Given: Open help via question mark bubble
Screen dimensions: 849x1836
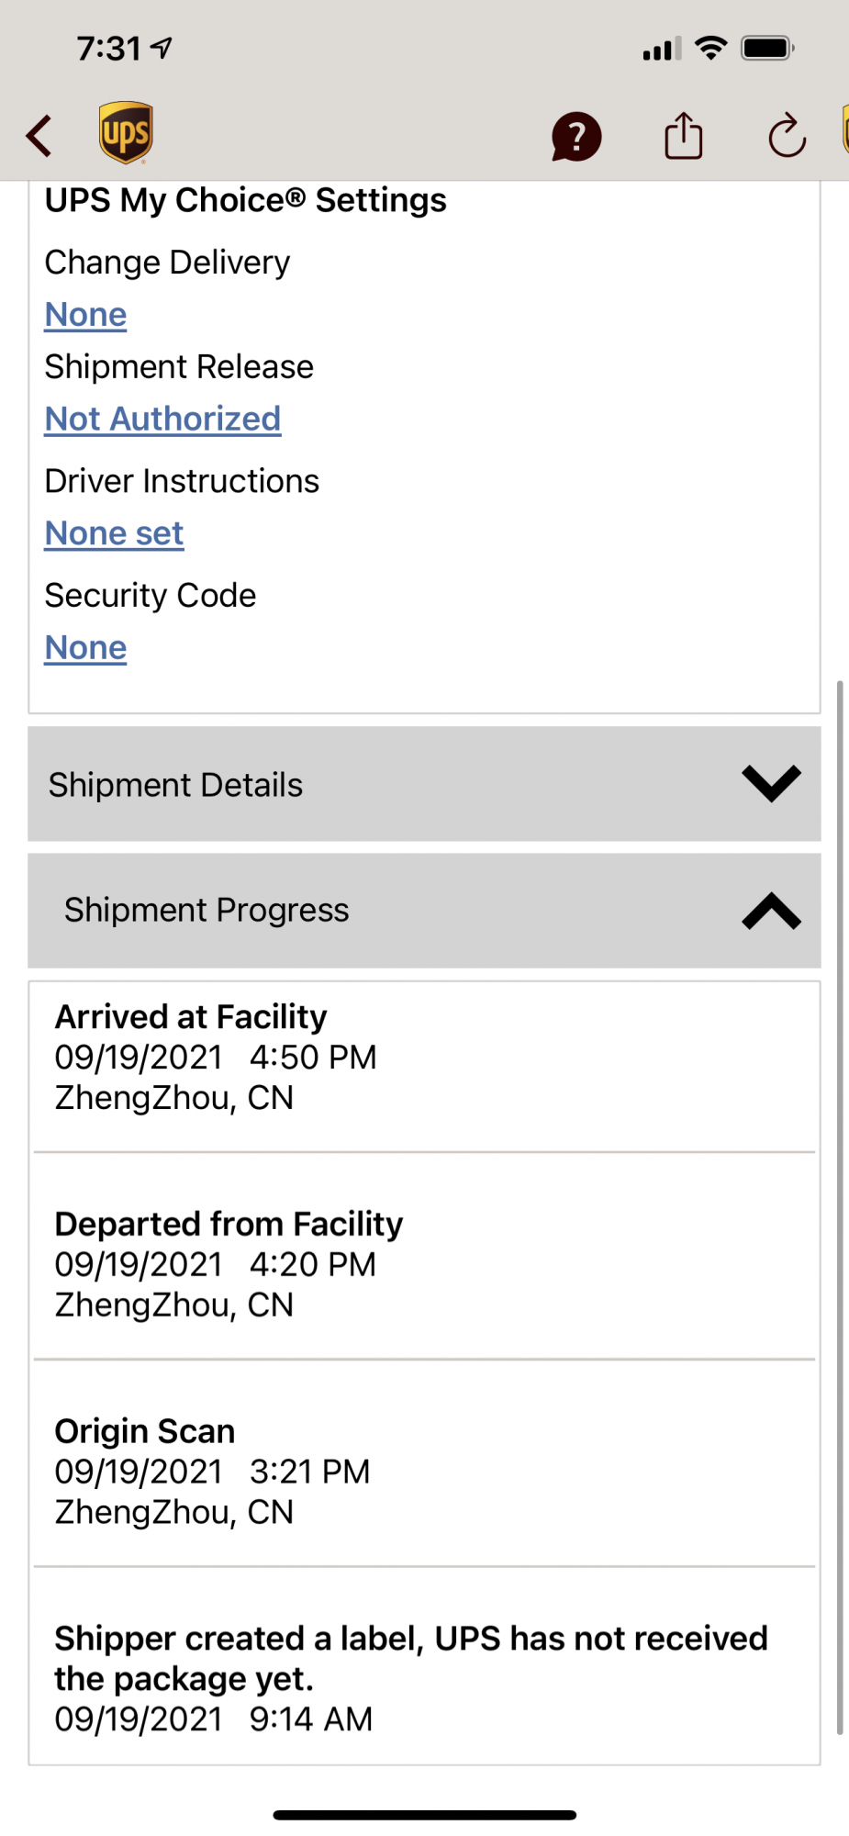Looking at the screenshot, I should point(576,137).
